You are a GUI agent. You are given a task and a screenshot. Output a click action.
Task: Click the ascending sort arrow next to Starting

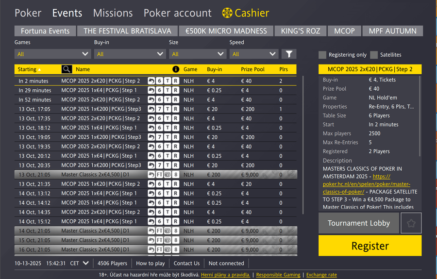point(40,69)
